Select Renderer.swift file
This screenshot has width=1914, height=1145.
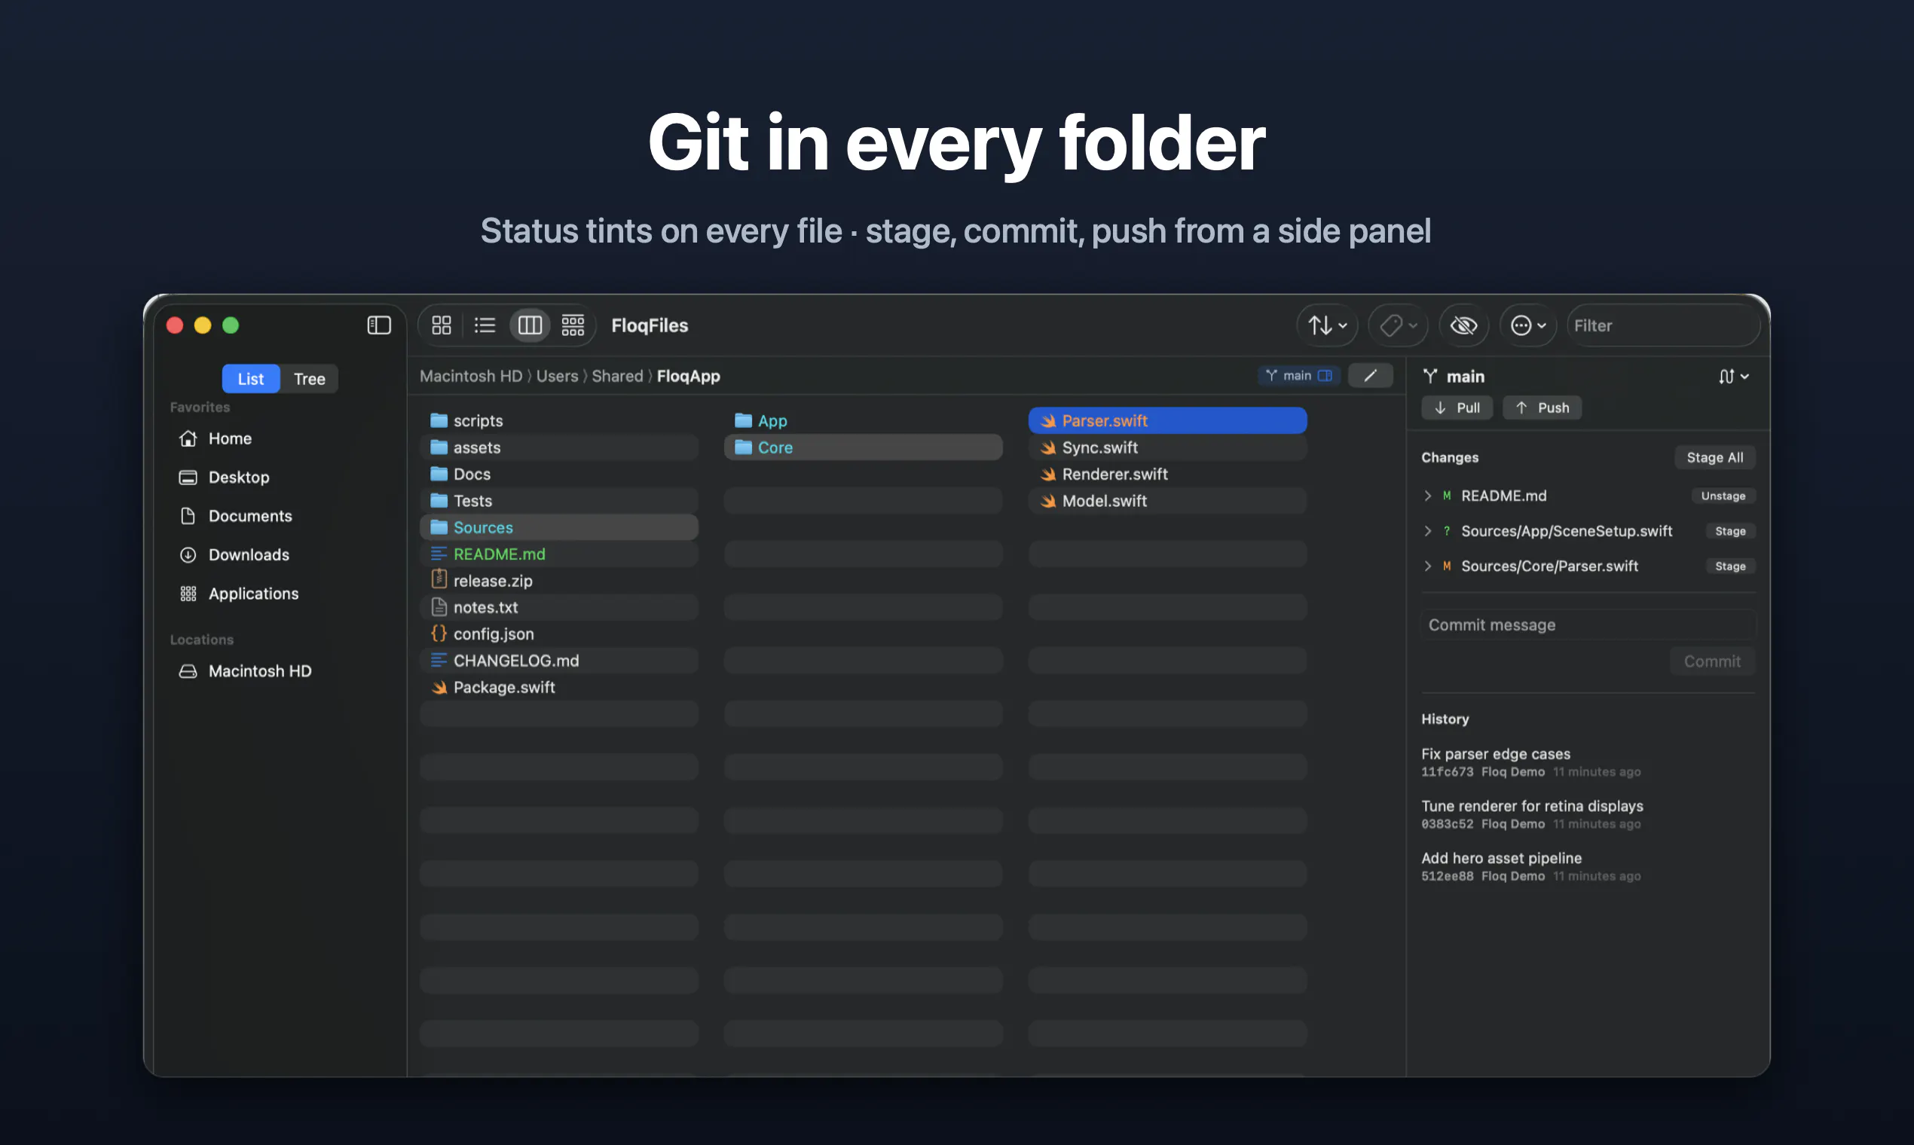tap(1167, 474)
